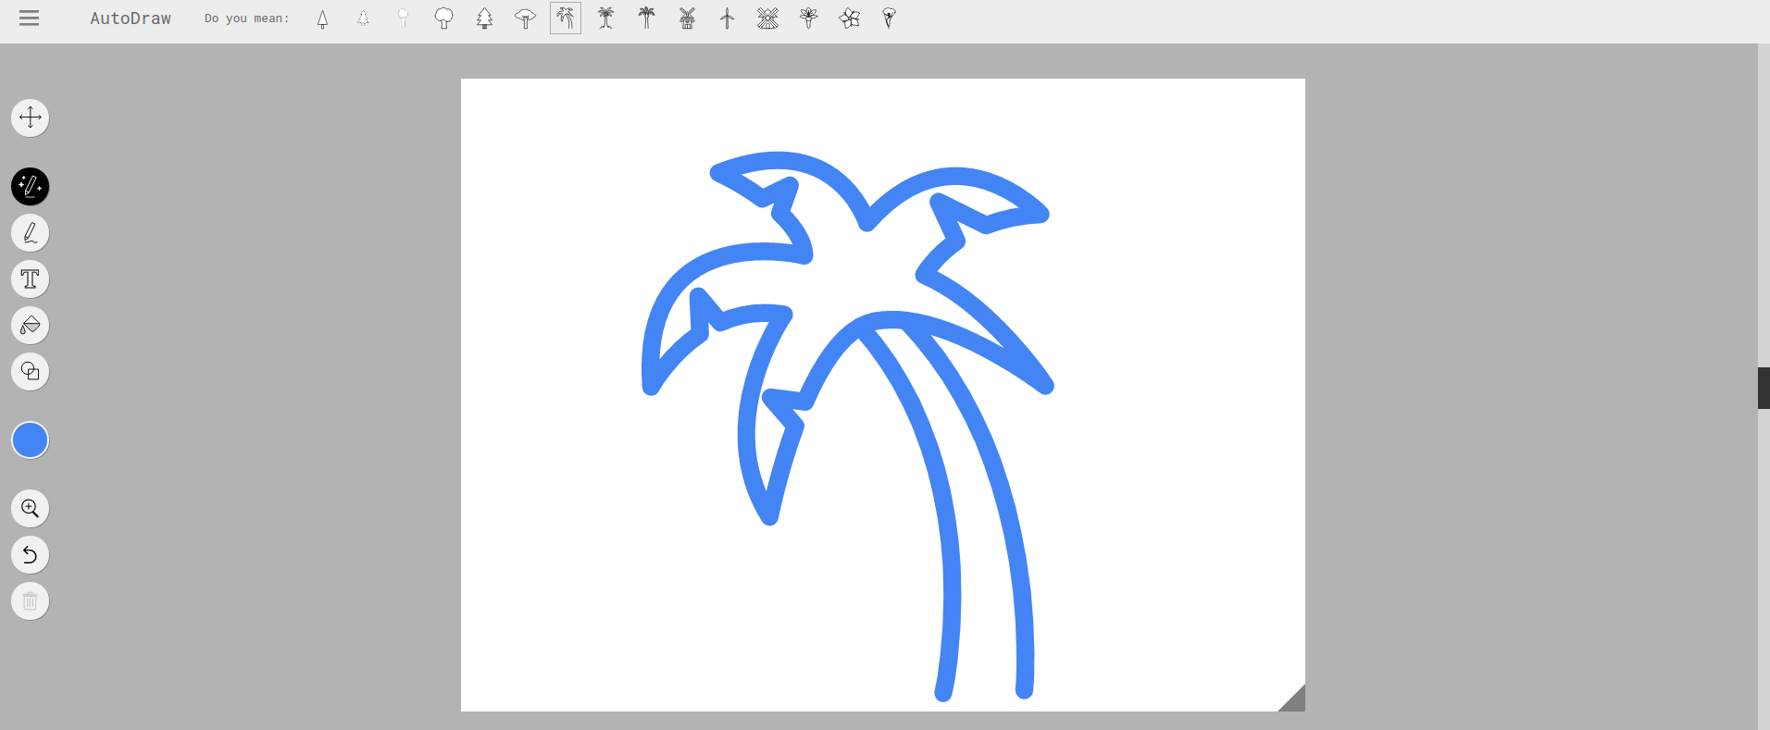Open the hamburger menu
This screenshot has width=1770, height=730.
click(x=30, y=19)
